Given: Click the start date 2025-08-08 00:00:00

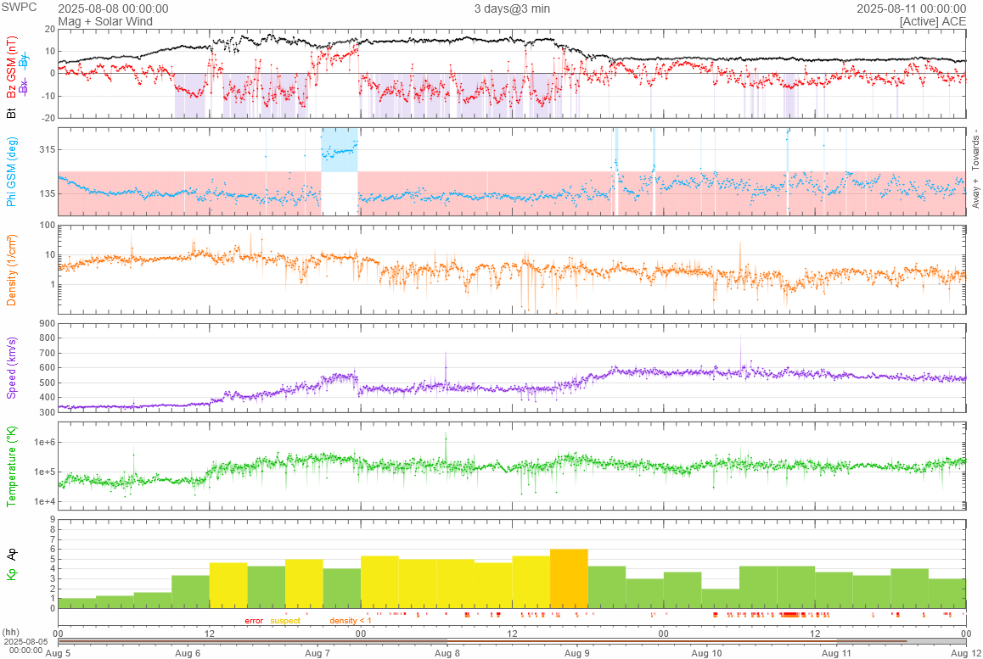Looking at the screenshot, I should coord(113,8).
